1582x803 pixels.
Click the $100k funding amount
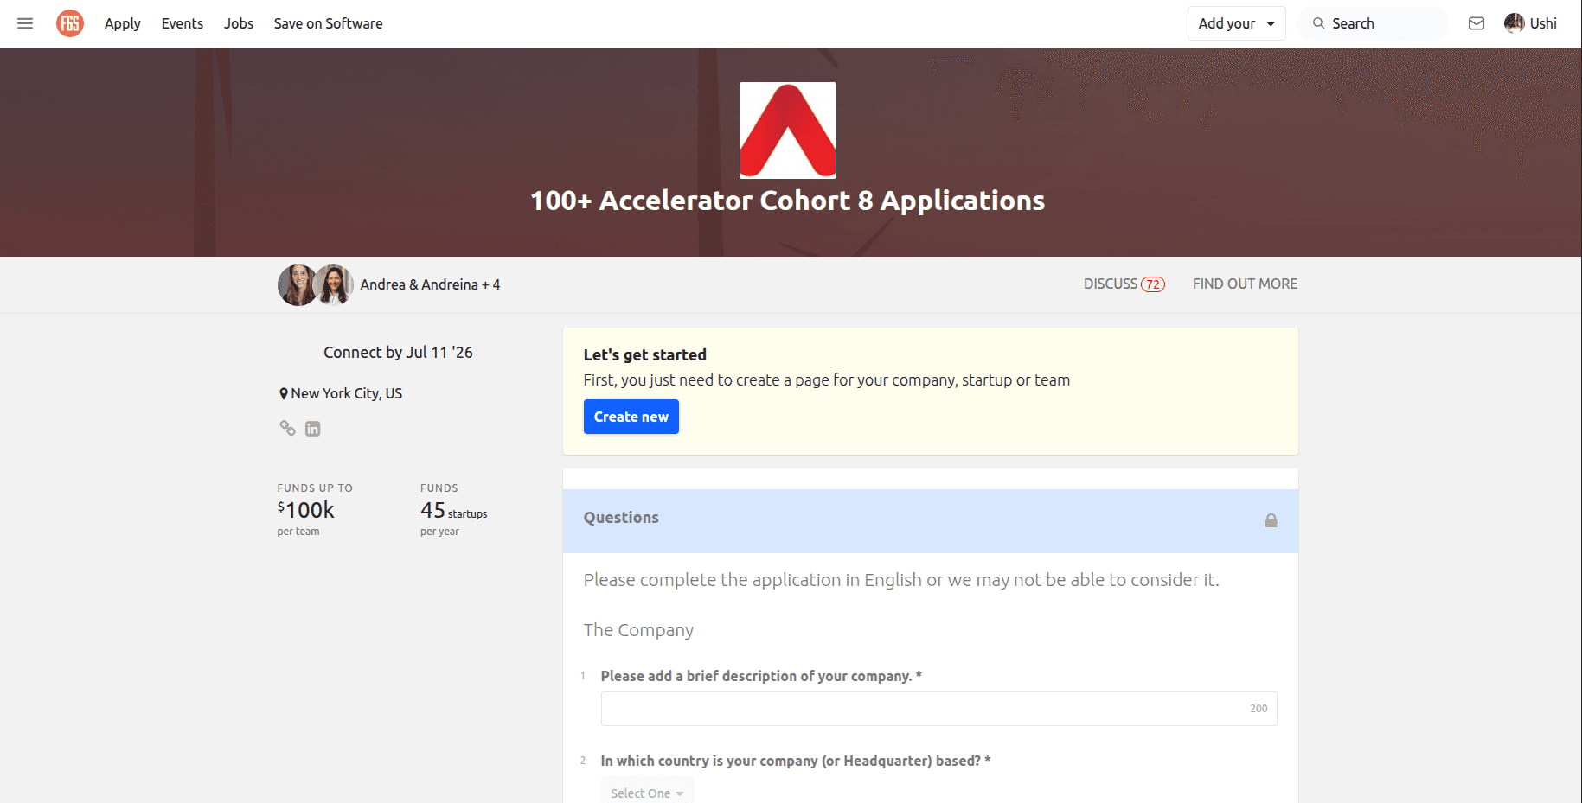[x=306, y=510]
